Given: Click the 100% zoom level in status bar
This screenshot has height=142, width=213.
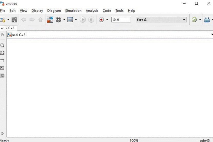Looking at the screenshot, I should click(134, 140).
